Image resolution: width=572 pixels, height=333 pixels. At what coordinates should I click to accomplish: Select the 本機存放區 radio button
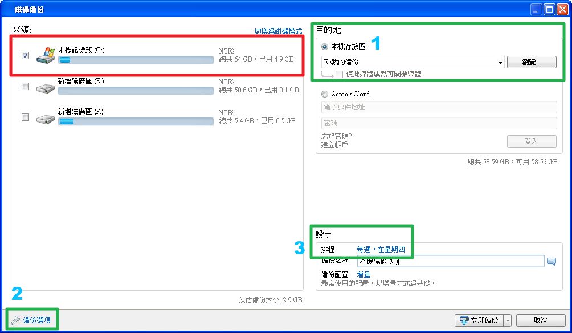pos(325,47)
